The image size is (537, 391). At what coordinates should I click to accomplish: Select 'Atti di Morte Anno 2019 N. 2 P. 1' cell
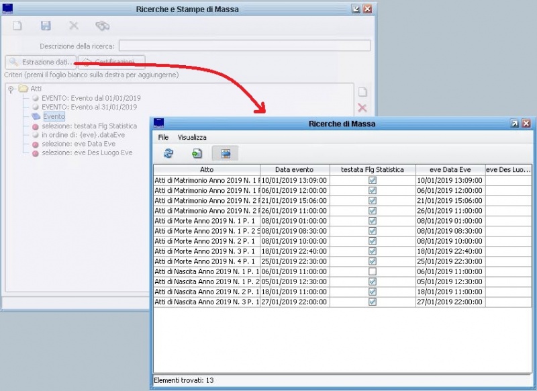pyautogui.click(x=207, y=241)
